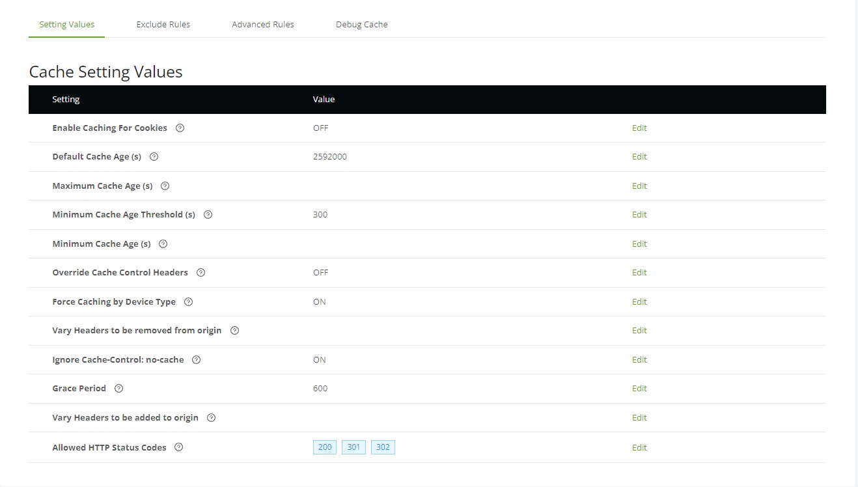This screenshot has width=858, height=487.
Task: Edit the Allowed HTTP Status Codes list
Action: (639, 448)
